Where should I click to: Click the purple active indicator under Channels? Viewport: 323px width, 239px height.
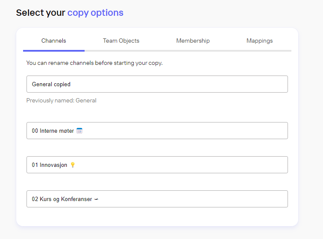(54, 50)
